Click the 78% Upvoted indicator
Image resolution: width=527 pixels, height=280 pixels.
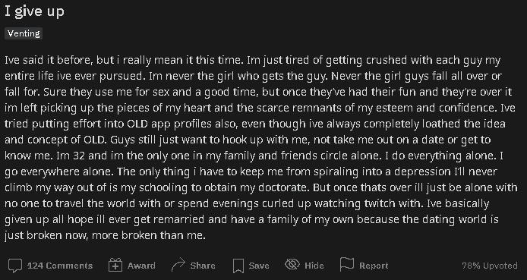click(x=490, y=266)
